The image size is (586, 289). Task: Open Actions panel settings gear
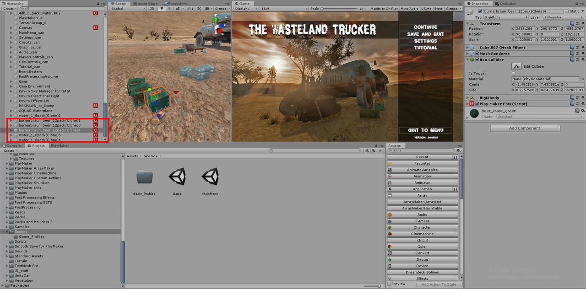tap(458, 150)
